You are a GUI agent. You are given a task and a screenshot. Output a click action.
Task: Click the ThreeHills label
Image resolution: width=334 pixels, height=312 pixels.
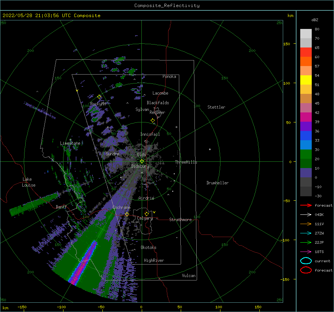point(186,162)
